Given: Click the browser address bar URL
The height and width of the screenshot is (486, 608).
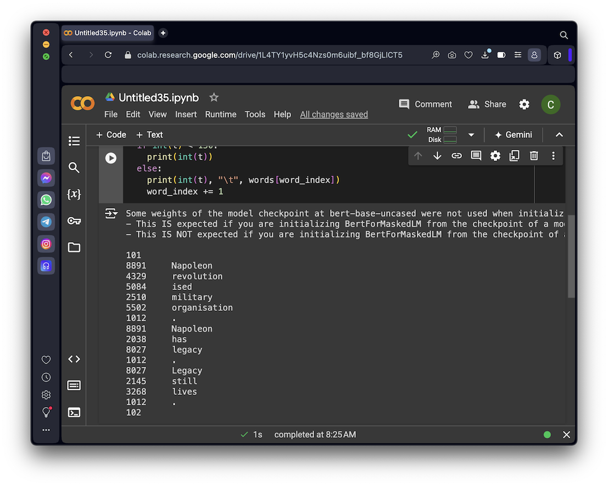Looking at the screenshot, I should tap(269, 55).
